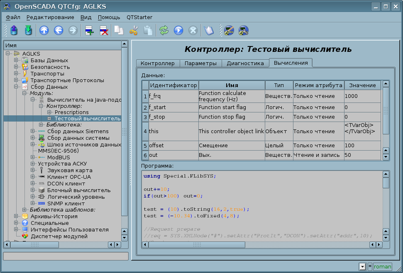The width and height of the screenshot is (403, 273).
Task: Switch to the Диагностика tab
Action: click(x=245, y=63)
